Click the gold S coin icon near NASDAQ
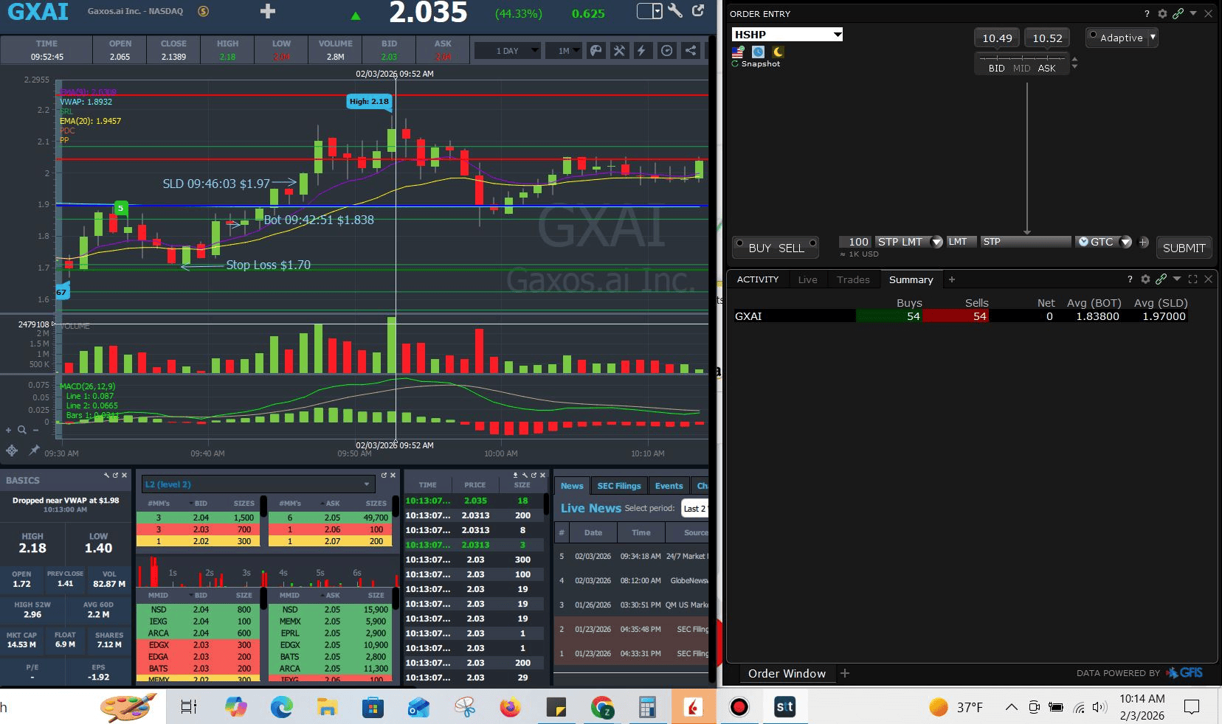This screenshot has width=1222, height=724. (204, 11)
